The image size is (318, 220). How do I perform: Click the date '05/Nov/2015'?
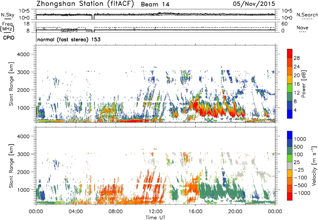(x=254, y=4)
